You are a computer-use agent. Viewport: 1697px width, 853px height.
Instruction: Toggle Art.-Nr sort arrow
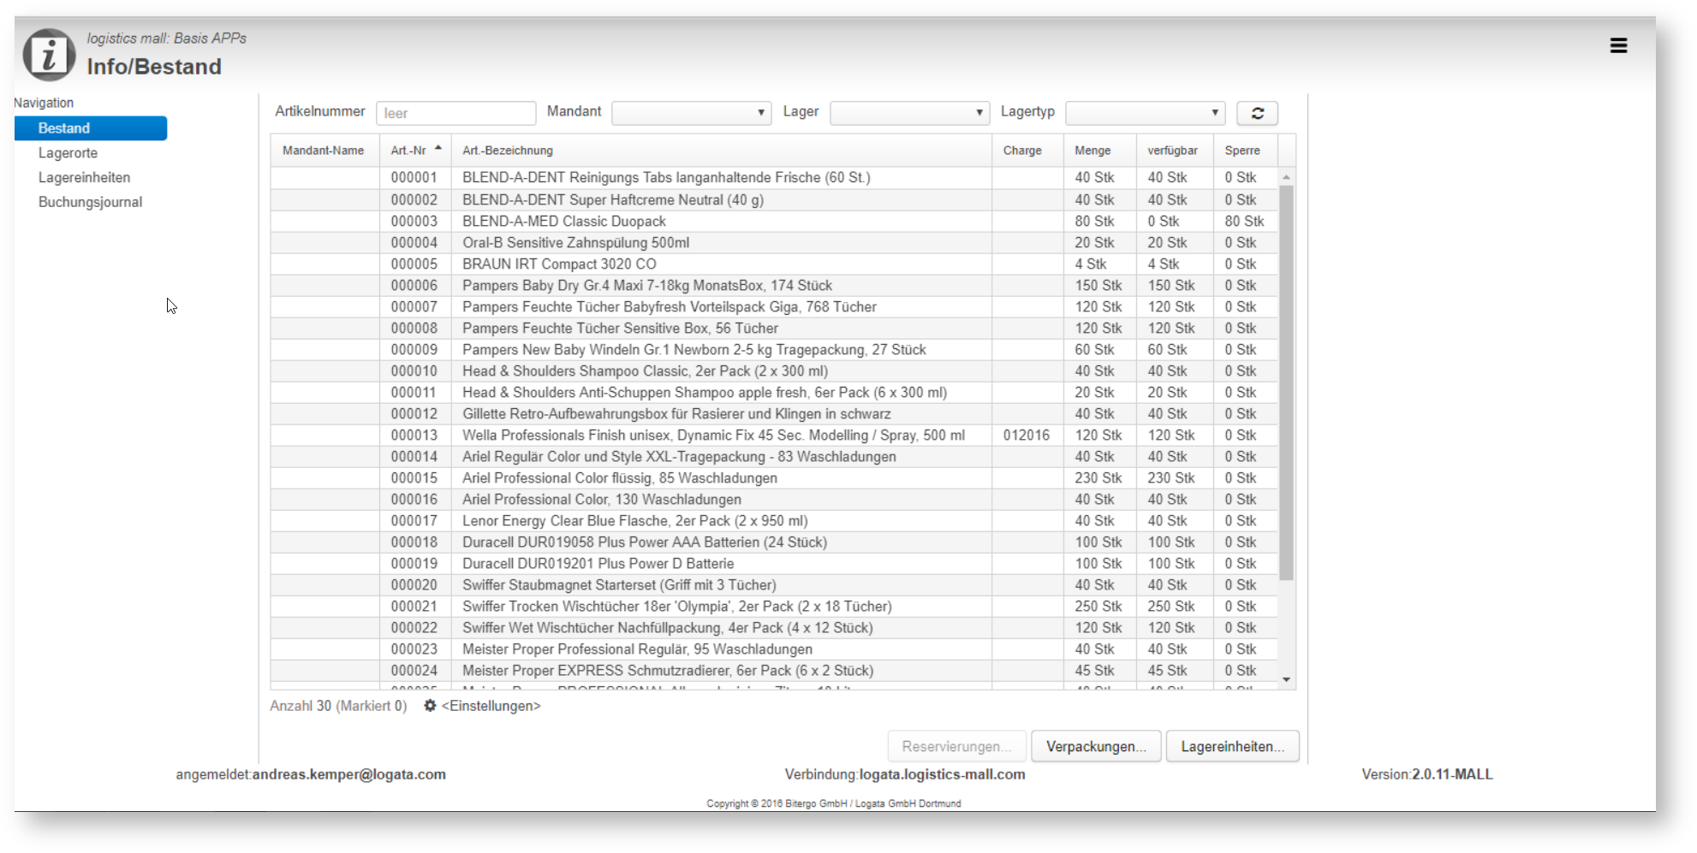pyautogui.click(x=438, y=148)
